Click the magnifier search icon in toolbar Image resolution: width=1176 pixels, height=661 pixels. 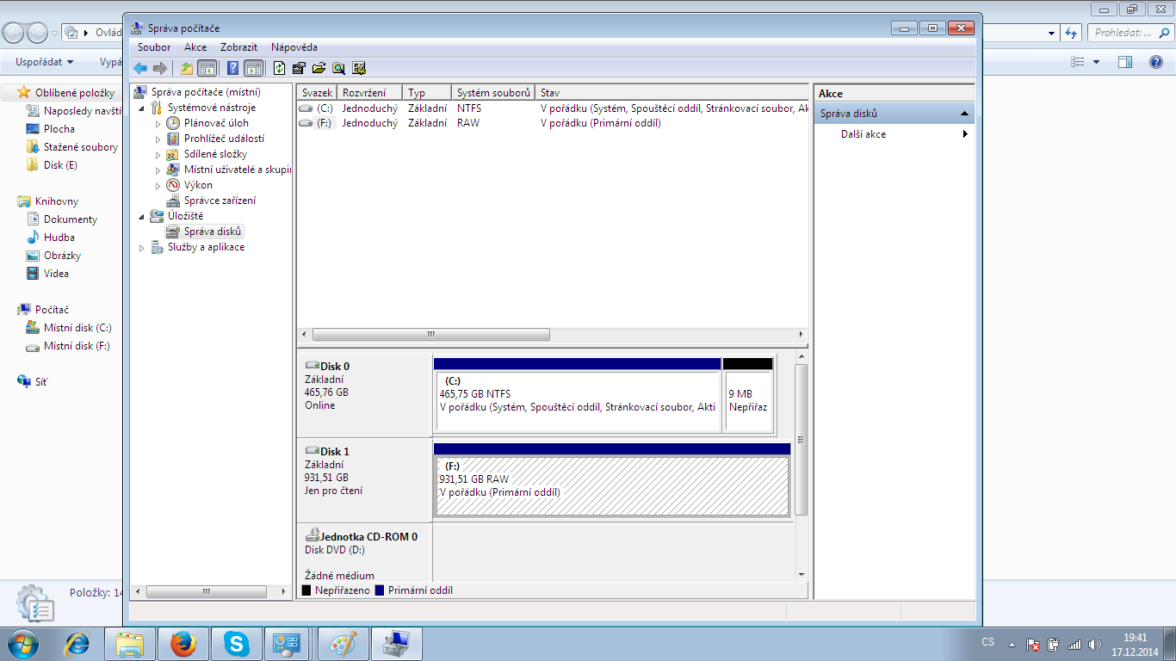pos(339,69)
